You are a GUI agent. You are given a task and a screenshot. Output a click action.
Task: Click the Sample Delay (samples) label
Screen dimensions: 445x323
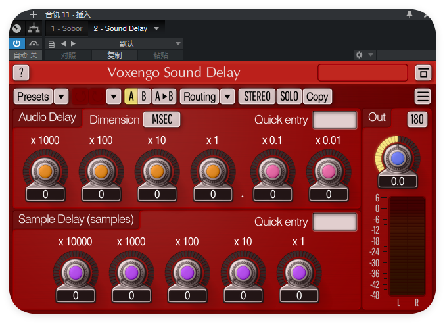(x=76, y=219)
